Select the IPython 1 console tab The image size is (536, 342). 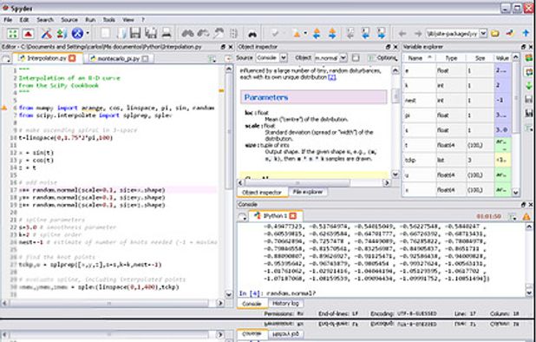click(275, 216)
